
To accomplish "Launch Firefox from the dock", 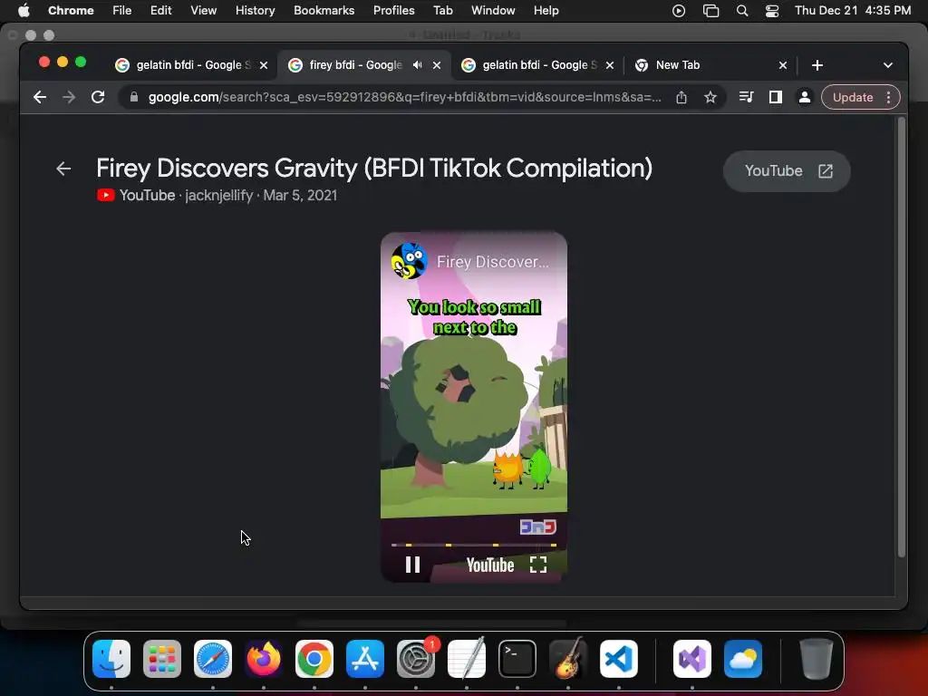I will 264,659.
